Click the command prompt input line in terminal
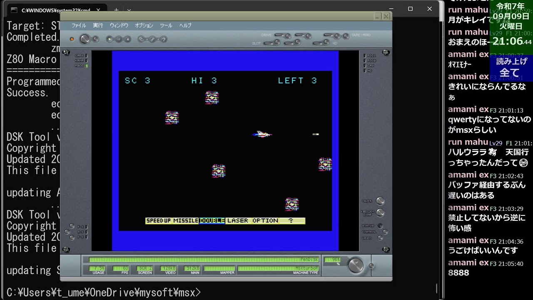 coord(104,292)
